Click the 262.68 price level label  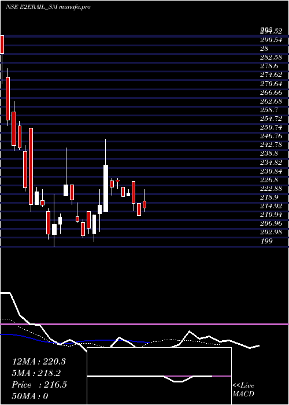(x=271, y=101)
